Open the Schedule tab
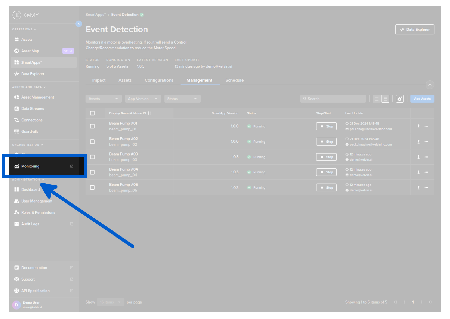 click(x=234, y=80)
